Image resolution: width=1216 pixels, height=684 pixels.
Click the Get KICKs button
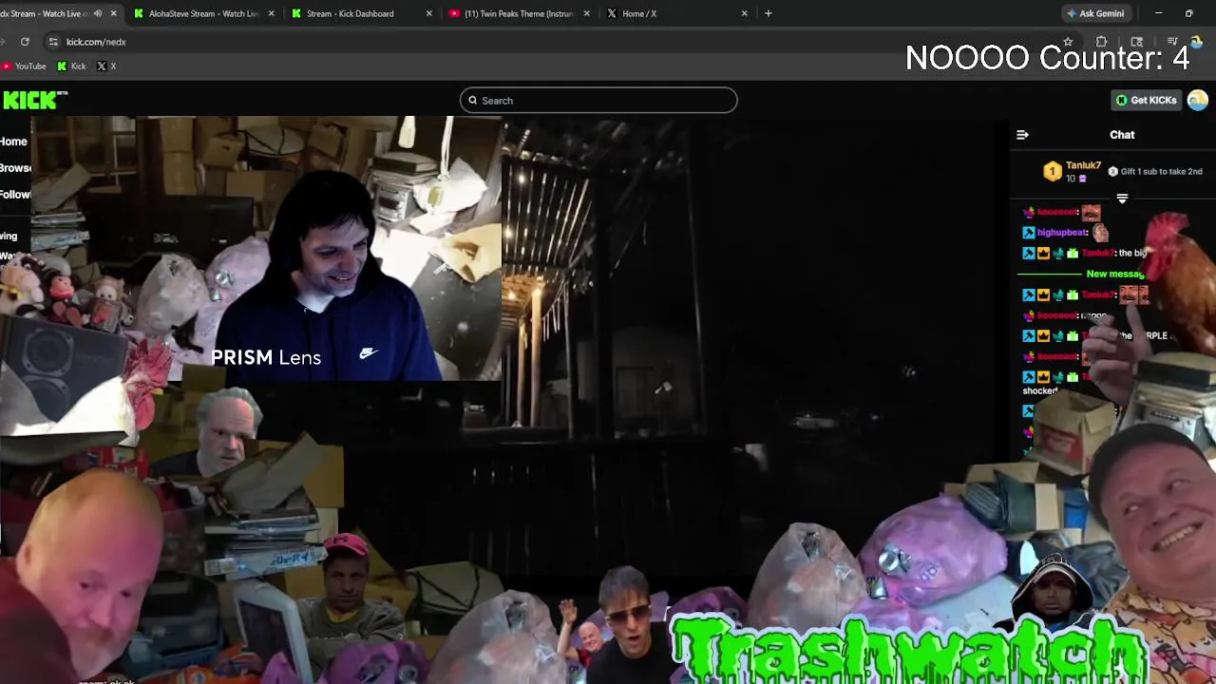pyautogui.click(x=1146, y=100)
